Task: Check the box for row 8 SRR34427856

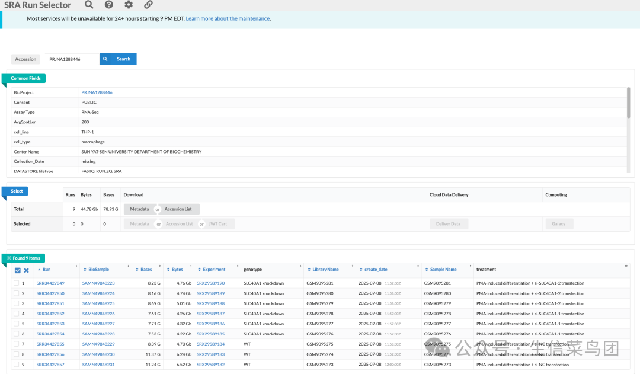Action: tap(17, 354)
